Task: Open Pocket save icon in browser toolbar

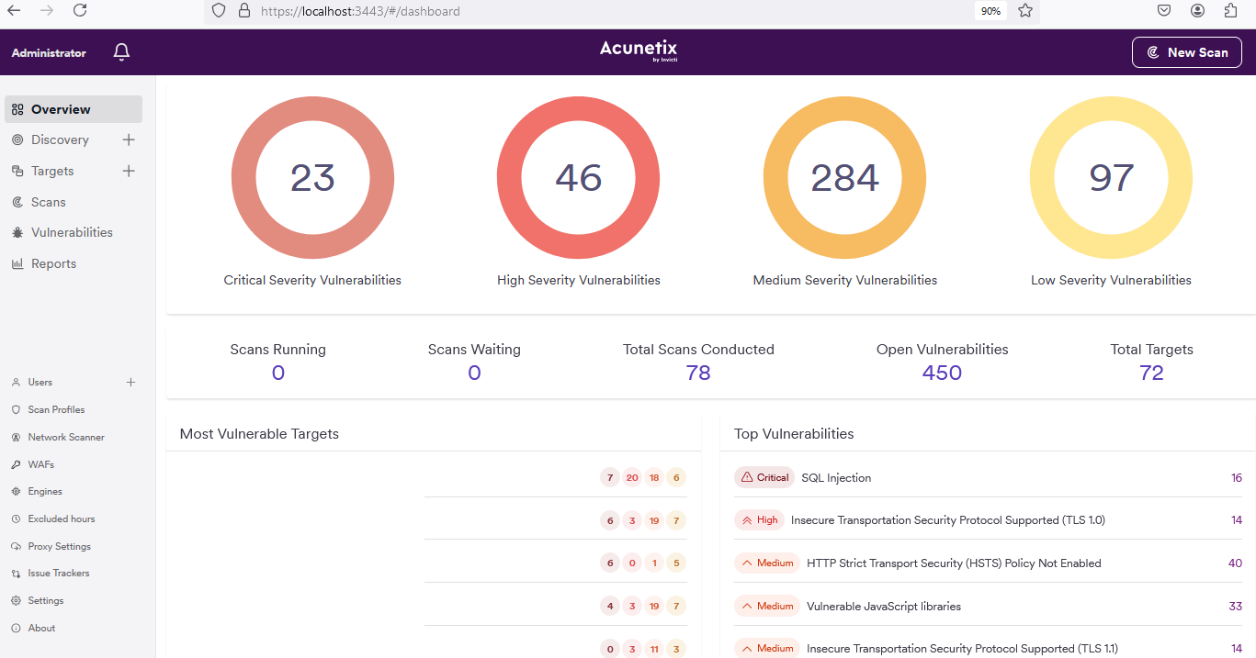Action: click(x=1163, y=11)
